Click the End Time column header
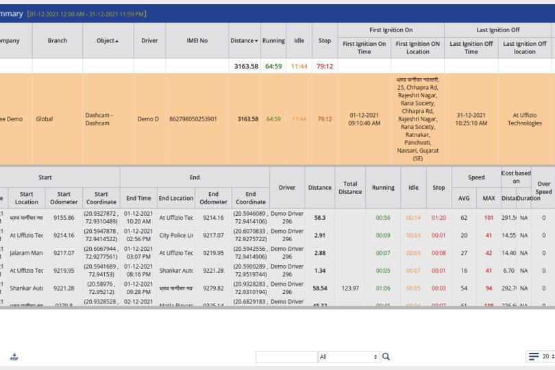Screen dimensions: 555x370 coord(138,198)
